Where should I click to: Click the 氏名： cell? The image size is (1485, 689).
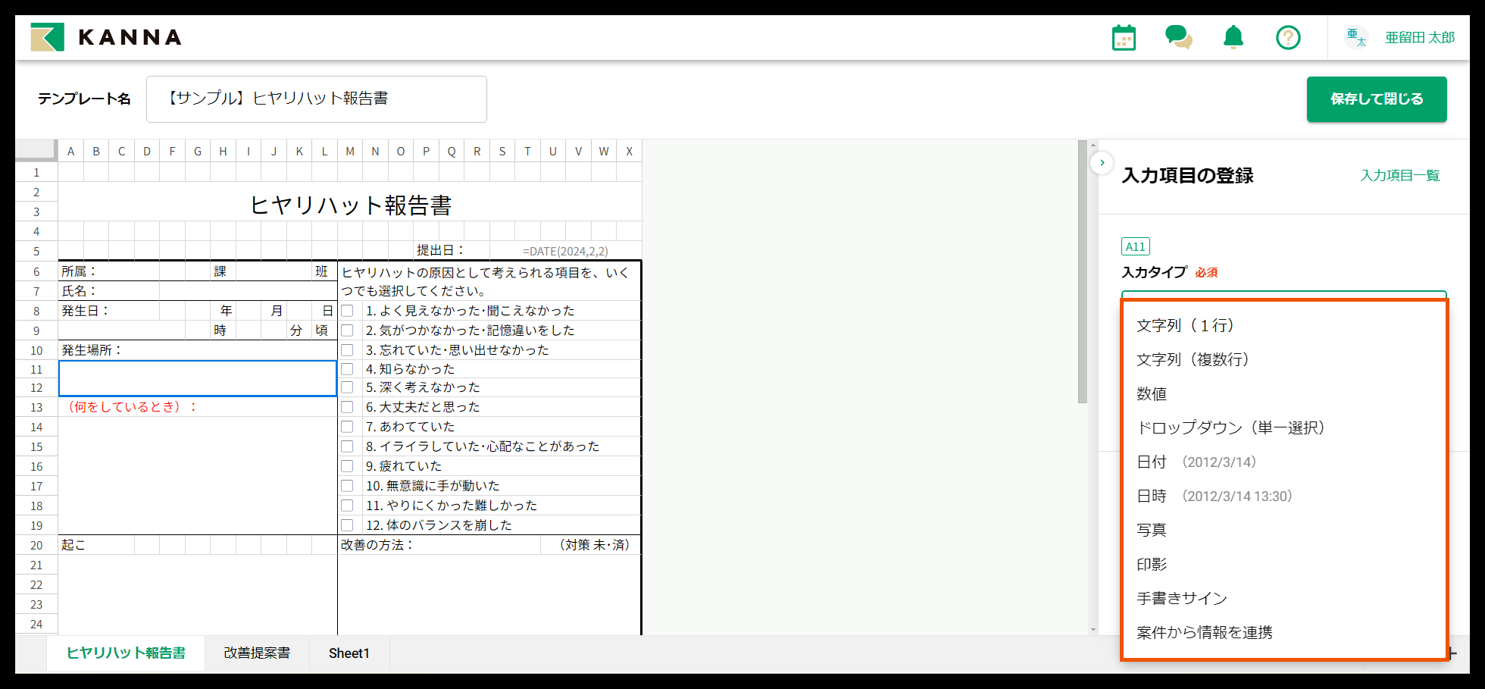pos(109,291)
